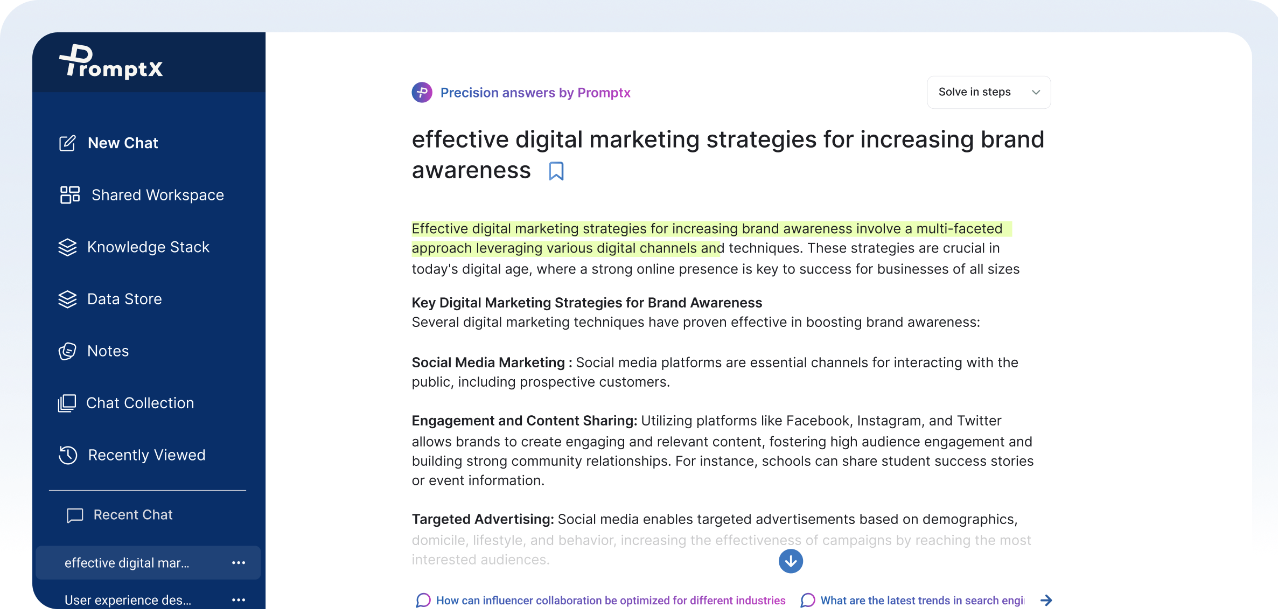The image size is (1278, 614).
Task: Click the Chat Collection stacked-pages icon
Action: pos(67,403)
